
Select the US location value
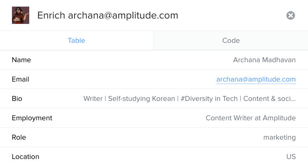291,157
